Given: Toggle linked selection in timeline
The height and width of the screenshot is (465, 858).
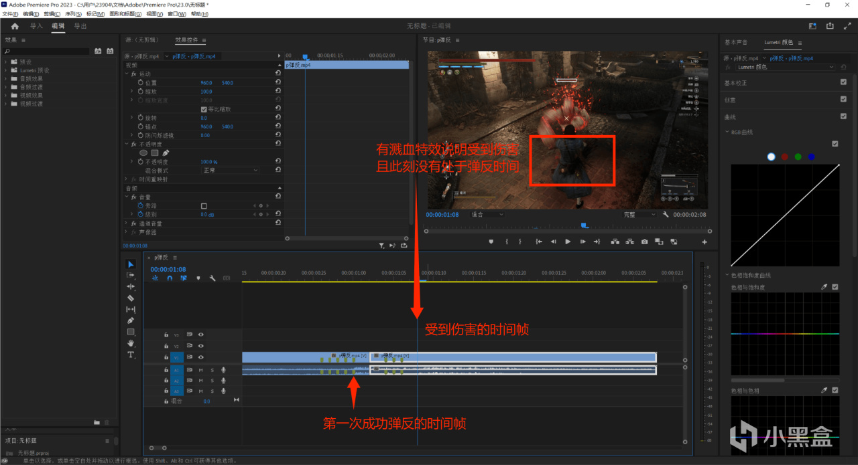Looking at the screenshot, I should click(x=184, y=278).
